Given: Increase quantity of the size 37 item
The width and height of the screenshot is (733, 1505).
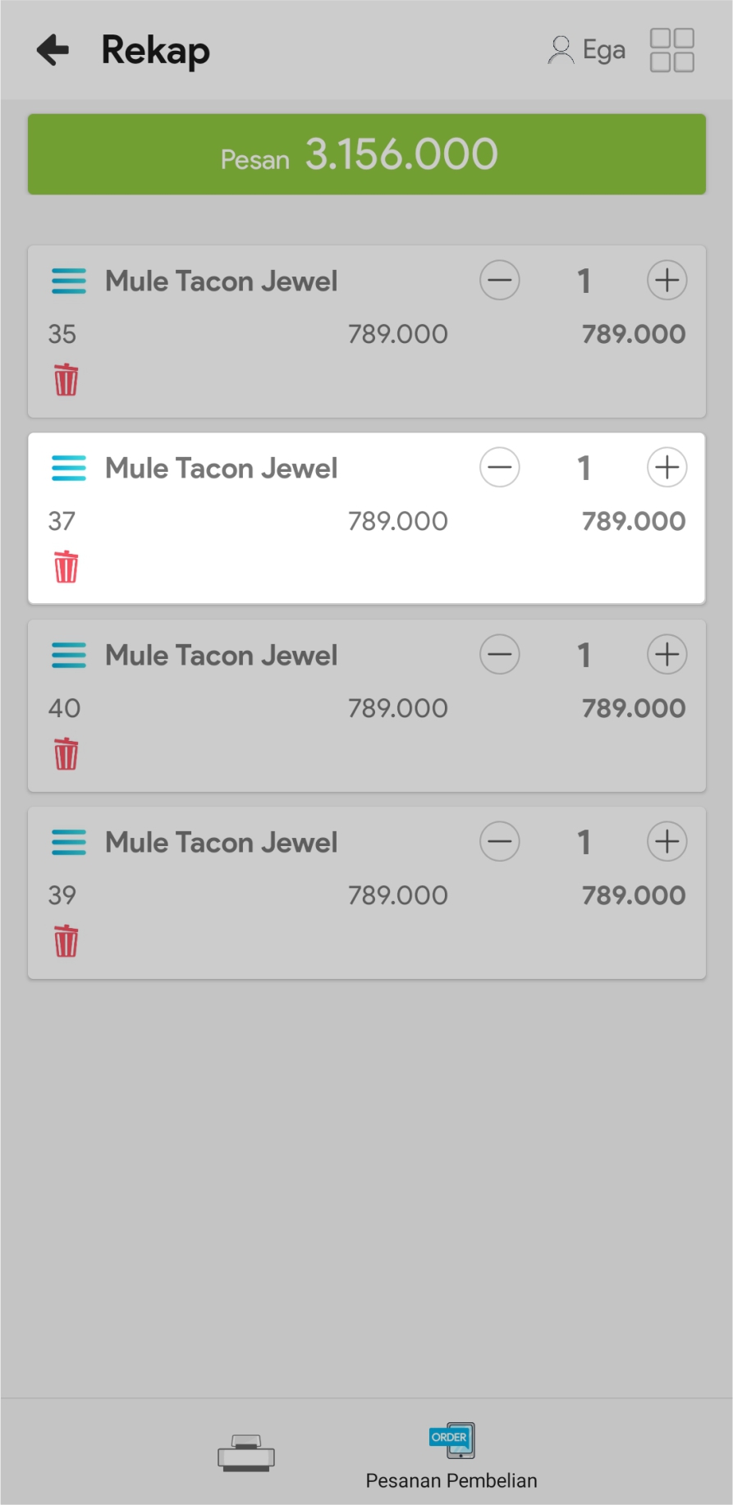Looking at the screenshot, I should pyautogui.click(x=667, y=468).
